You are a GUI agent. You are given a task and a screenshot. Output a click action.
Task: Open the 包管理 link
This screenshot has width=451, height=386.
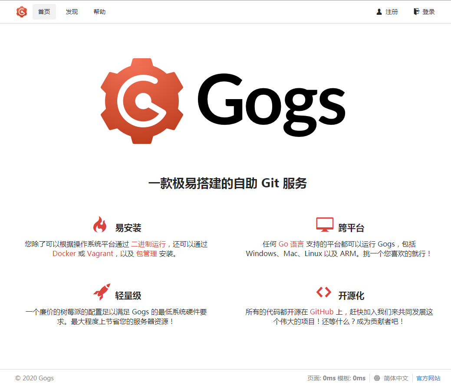146,254
